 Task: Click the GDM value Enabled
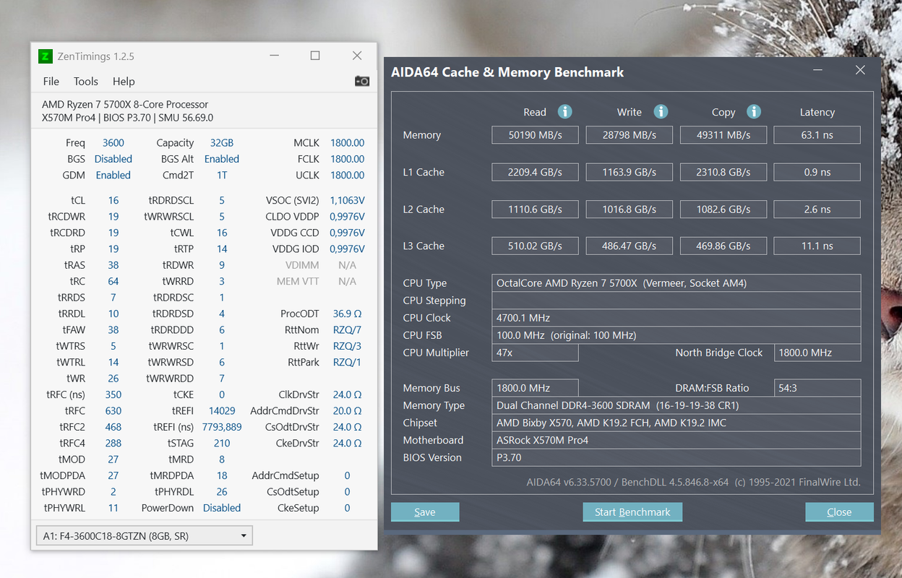113,176
